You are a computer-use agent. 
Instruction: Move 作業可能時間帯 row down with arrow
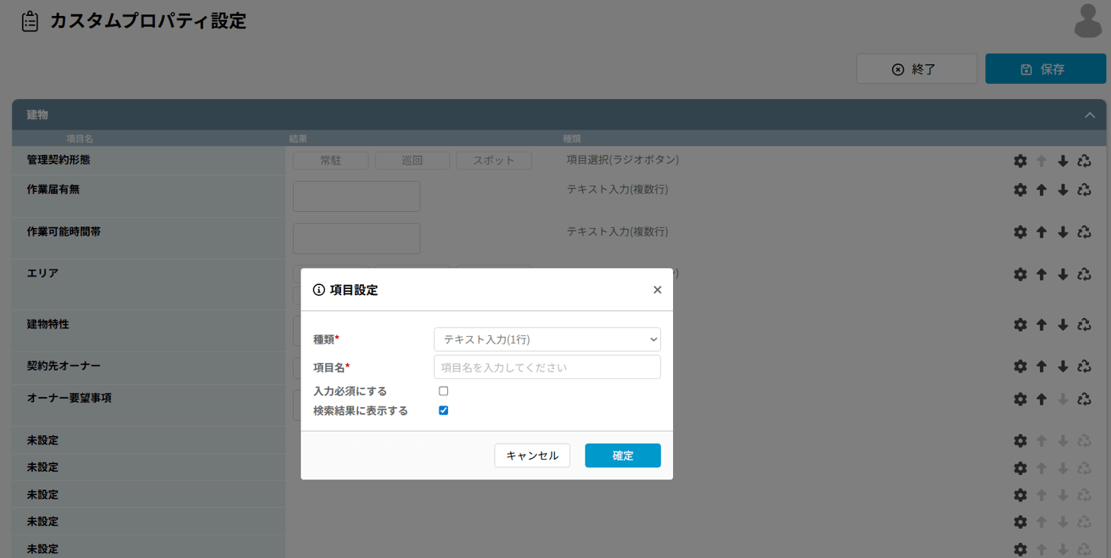pos(1063,232)
